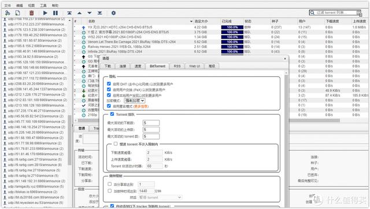The height and width of the screenshot is (209, 370).
Task: Focus the filter torrent list search field
Action: click(x=336, y=13)
